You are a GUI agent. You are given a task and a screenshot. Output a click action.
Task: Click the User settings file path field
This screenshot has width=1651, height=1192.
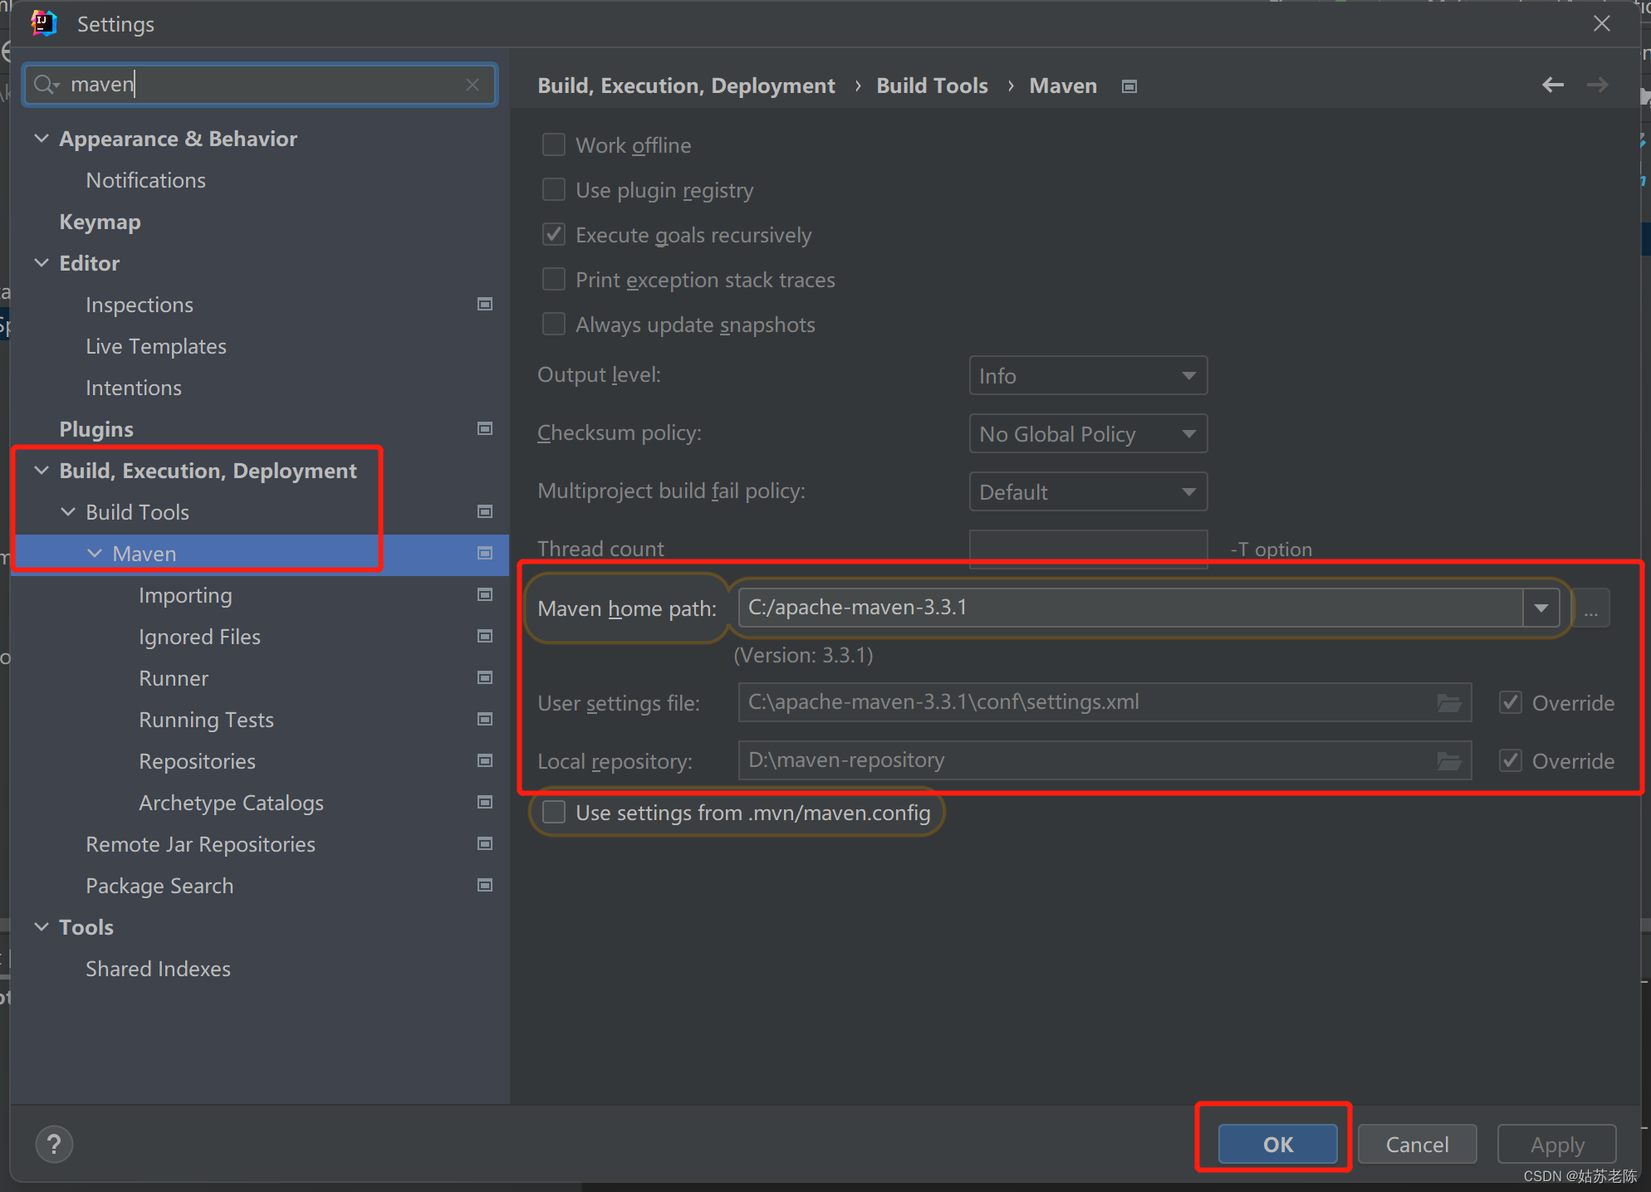coord(1105,703)
